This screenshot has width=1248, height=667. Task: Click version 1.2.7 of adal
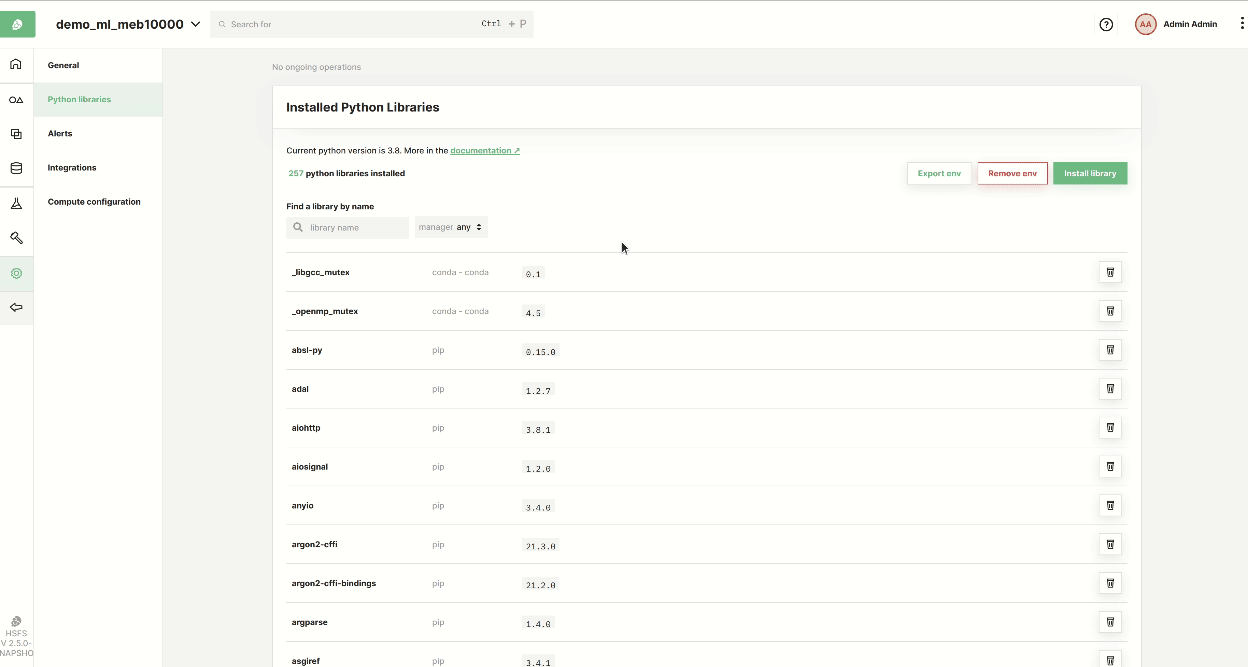[538, 390]
